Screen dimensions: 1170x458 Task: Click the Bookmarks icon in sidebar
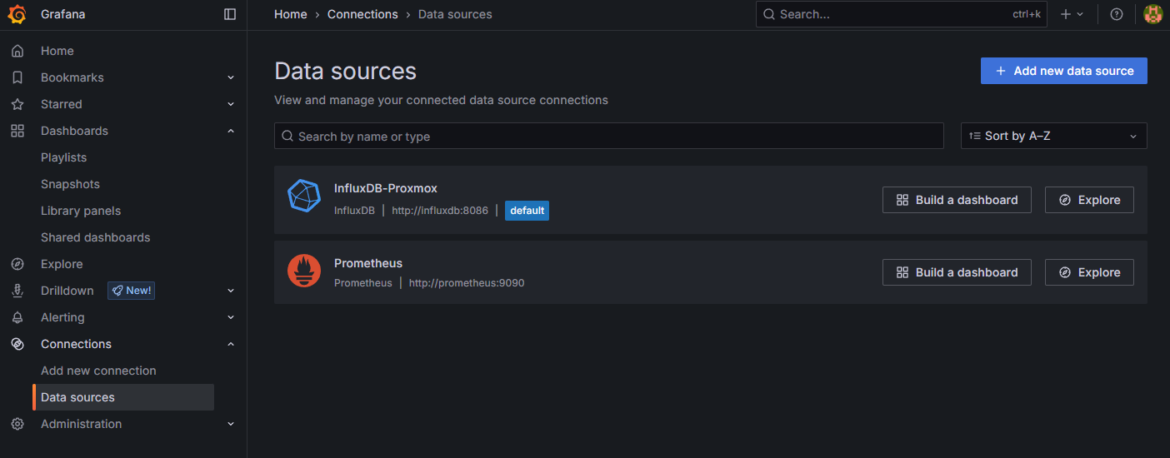click(x=17, y=77)
